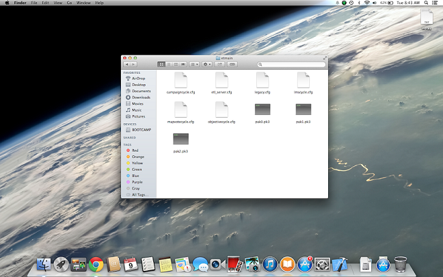Screen dimensions: 443x277
Task: Filter by the Orange tag
Action: coord(138,157)
